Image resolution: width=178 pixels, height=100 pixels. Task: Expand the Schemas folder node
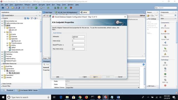(x=7, y=36)
